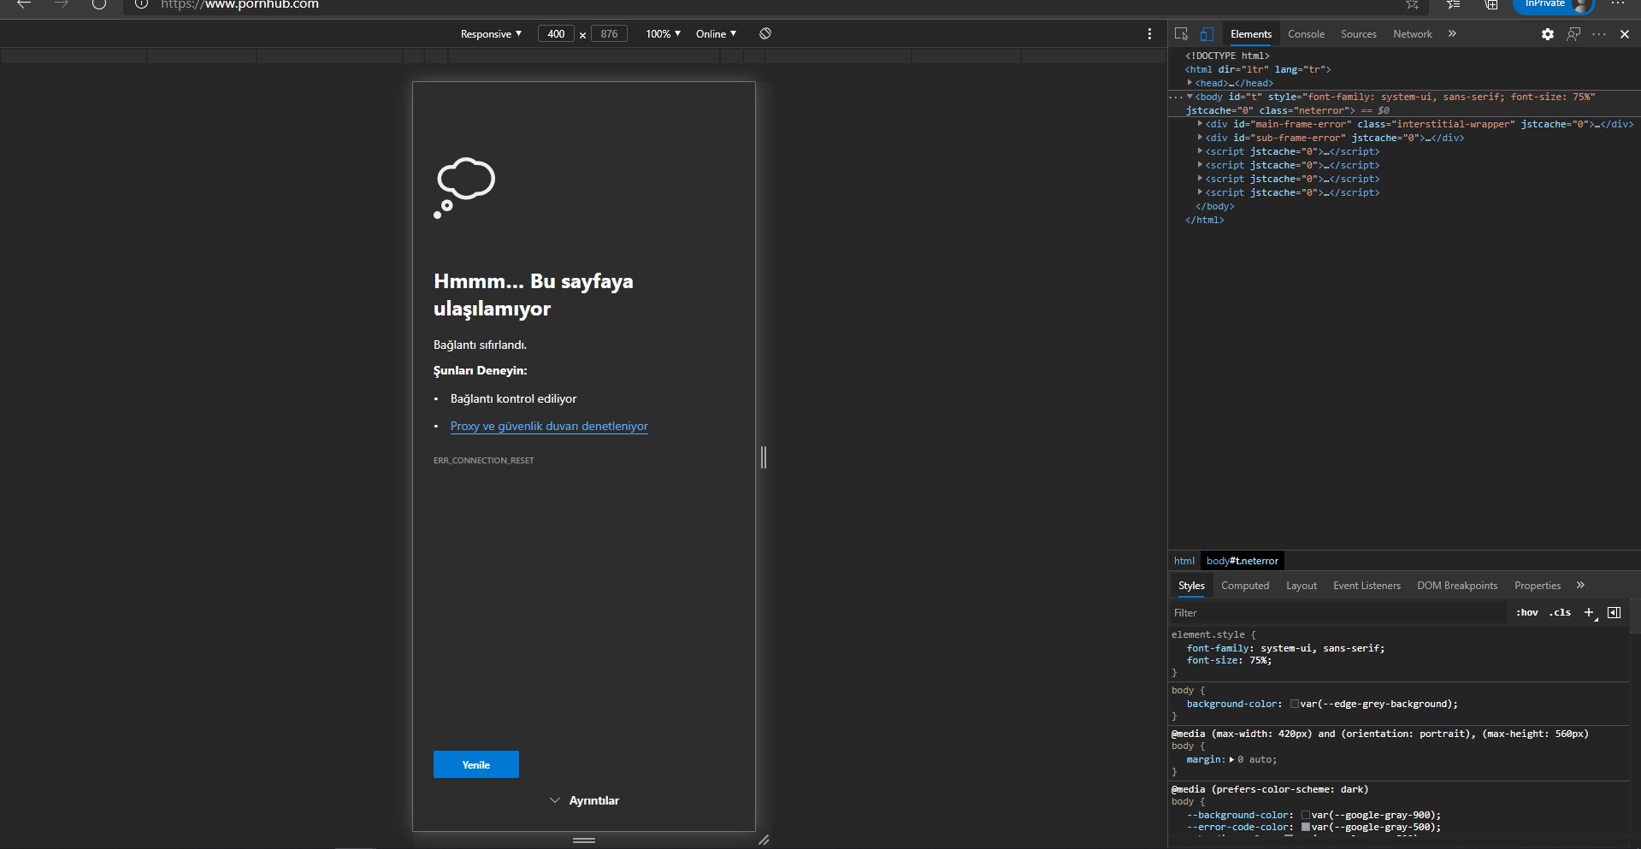Select the <!DOCTYPE html> line
The width and height of the screenshot is (1641, 849).
pos(1227,56)
